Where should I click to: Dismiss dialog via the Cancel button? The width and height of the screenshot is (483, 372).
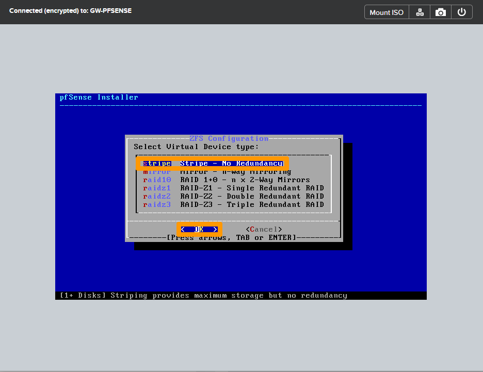click(264, 229)
